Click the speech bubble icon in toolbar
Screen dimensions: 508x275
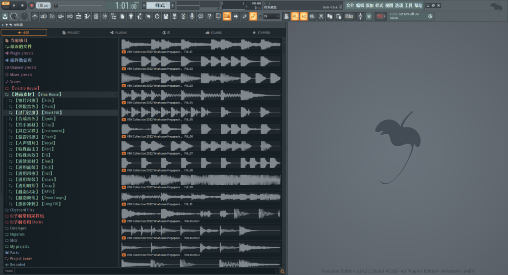click(x=201, y=16)
